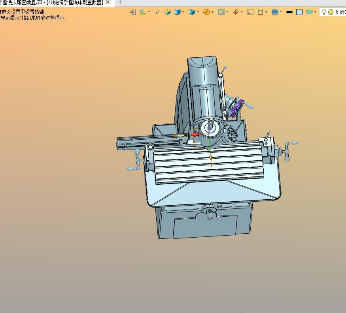Click the yellow-top box view icon

pos(168,12)
